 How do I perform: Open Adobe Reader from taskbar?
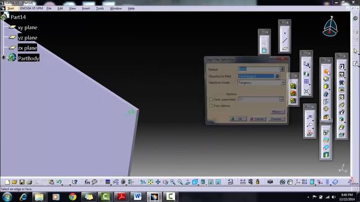pyautogui.click(x=121, y=197)
